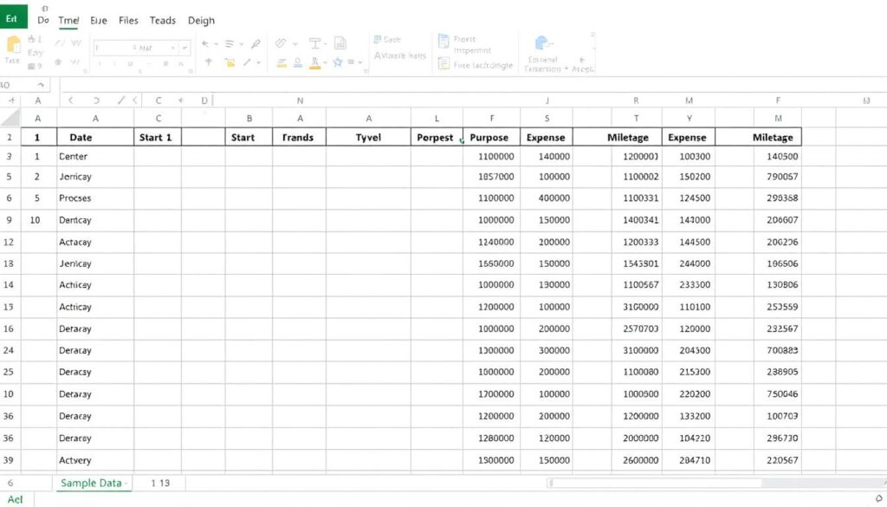Select the cell containing 1857000
Screen dimensions: 887x507
click(x=491, y=177)
